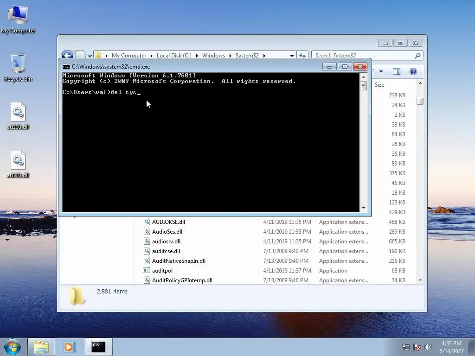Switch to cmd.exe taskbar button
Image resolution: width=475 pixels, height=356 pixels.
tap(98, 347)
